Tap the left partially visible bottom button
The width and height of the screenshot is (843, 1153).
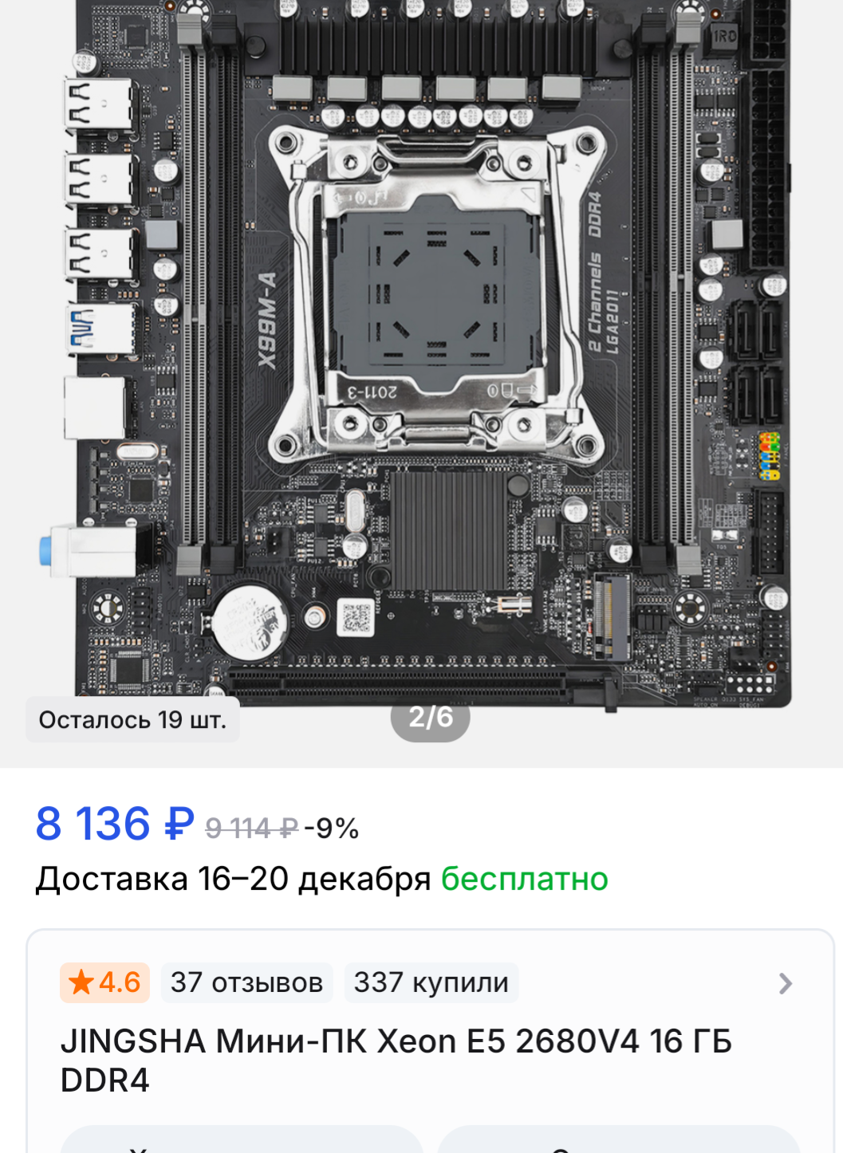pyautogui.click(x=242, y=1139)
